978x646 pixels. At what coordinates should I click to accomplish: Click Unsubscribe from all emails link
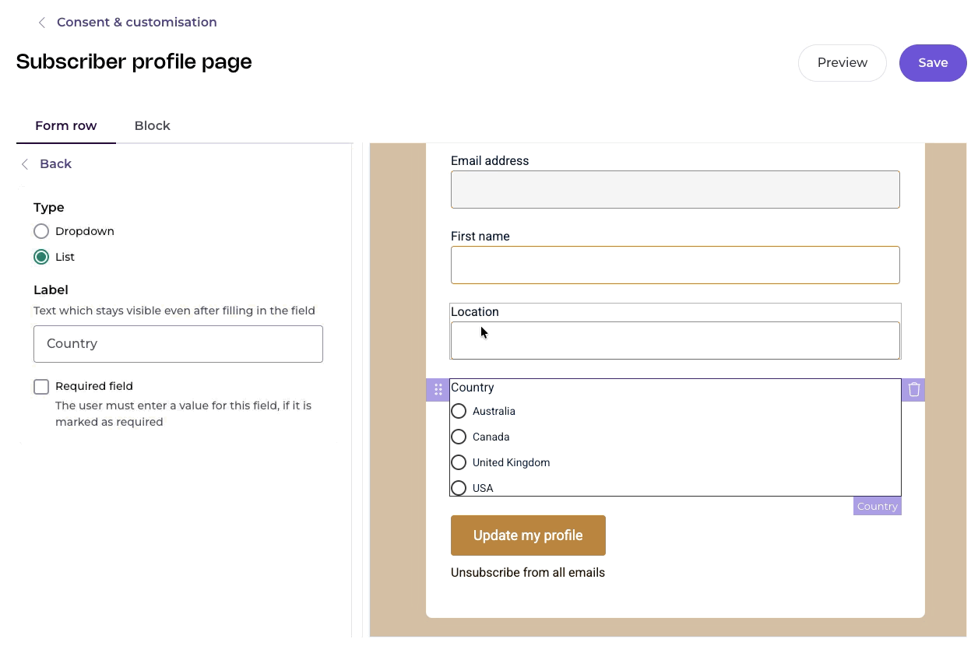coord(528,573)
